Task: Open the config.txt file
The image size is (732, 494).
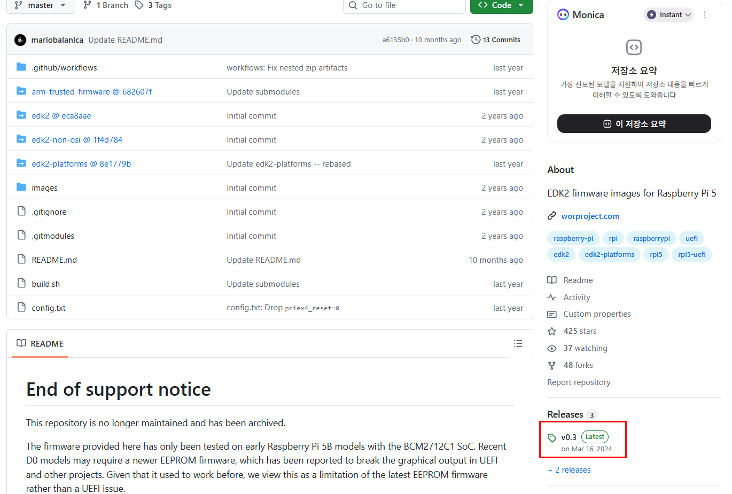Action: (x=49, y=308)
